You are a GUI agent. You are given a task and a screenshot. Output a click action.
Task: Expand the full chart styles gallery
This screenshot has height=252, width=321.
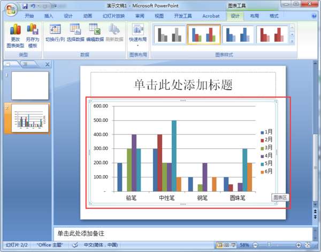[x=292, y=42]
